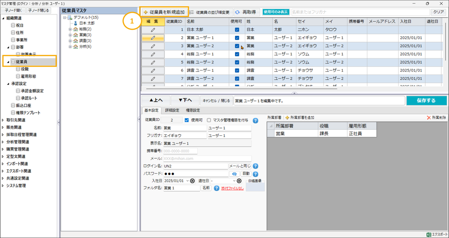Image resolution: width=449 pixels, height=238 pixels.
Task: Expand the 総務(2) department tree node
Action: 70,29
